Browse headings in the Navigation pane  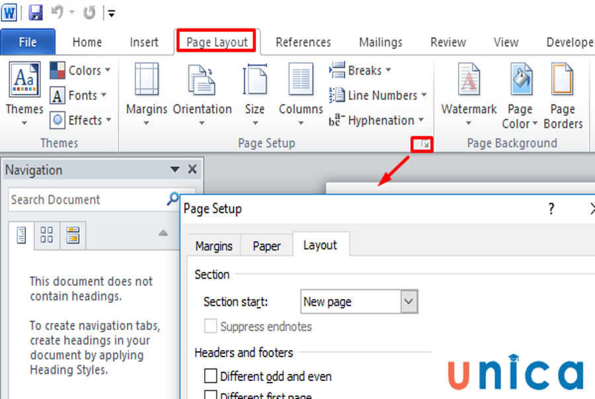tap(21, 236)
